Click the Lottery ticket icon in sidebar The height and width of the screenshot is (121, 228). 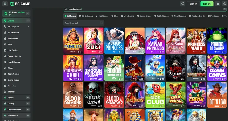click(5, 103)
